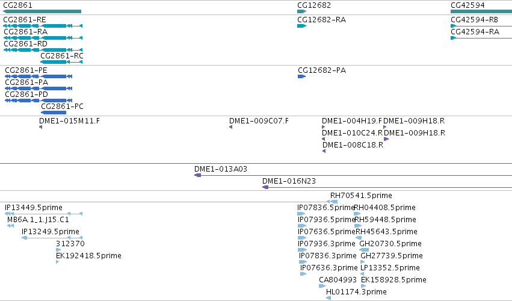Select the DME1-009C07.F marker
Image resolution: width=512 pixels, height=301 pixels.
(x=230, y=127)
